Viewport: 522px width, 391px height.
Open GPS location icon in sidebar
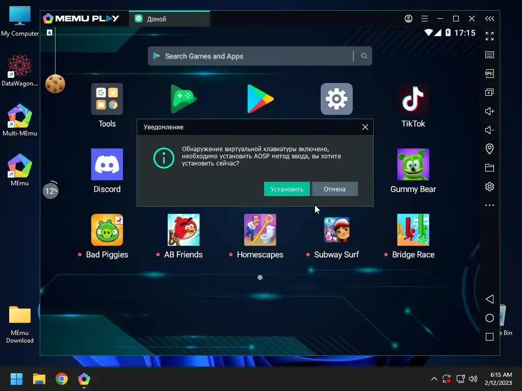point(489,149)
